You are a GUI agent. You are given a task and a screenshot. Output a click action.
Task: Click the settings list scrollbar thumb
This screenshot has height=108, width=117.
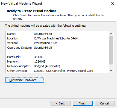[x=111, y=50]
